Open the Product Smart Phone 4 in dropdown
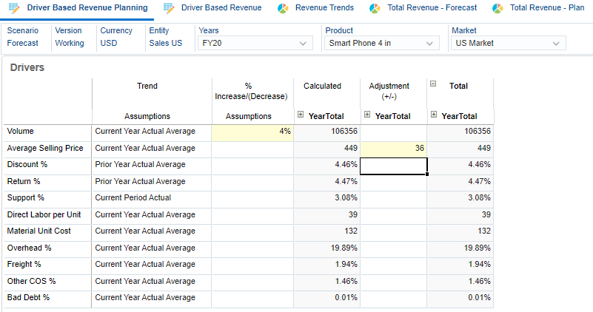 (382, 43)
